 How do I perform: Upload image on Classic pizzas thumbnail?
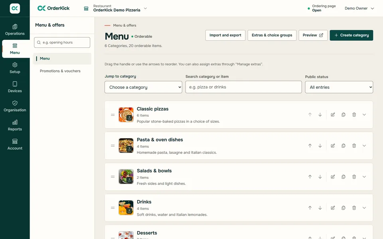[129, 118]
